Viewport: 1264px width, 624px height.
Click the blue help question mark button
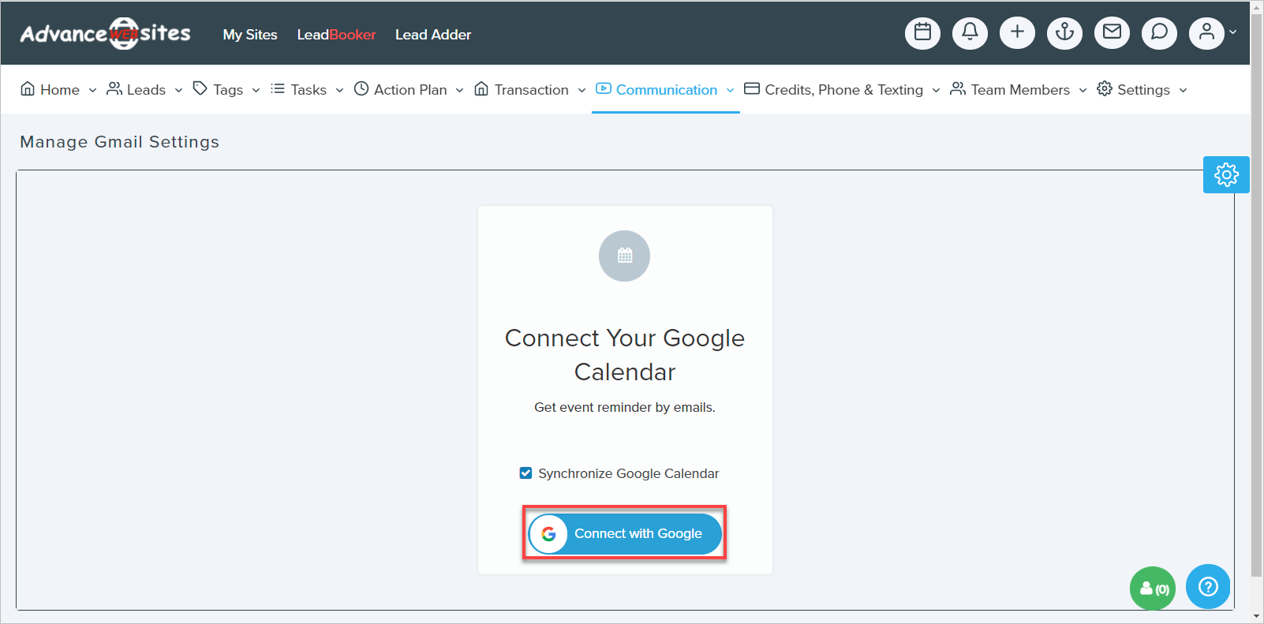(1208, 587)
